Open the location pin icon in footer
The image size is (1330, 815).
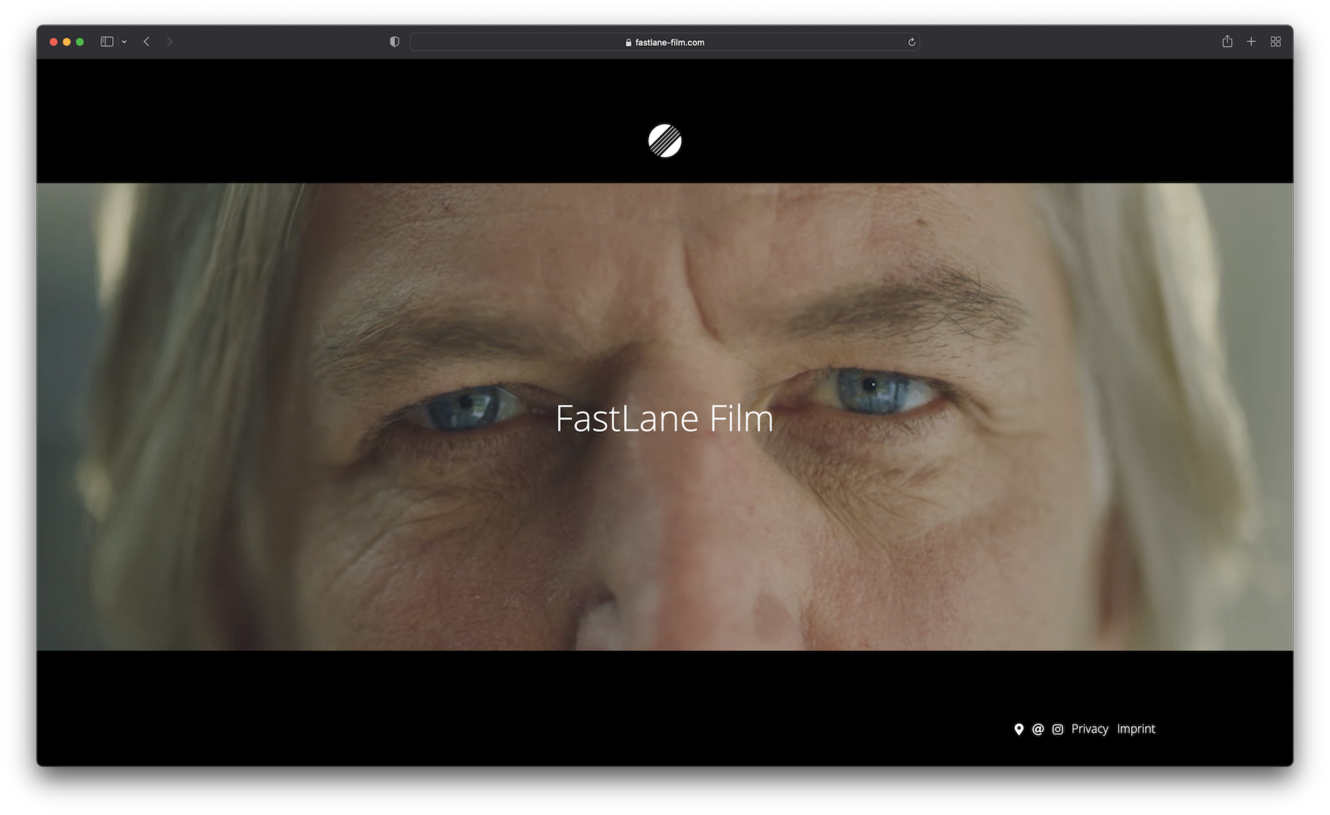point(1018,729)
